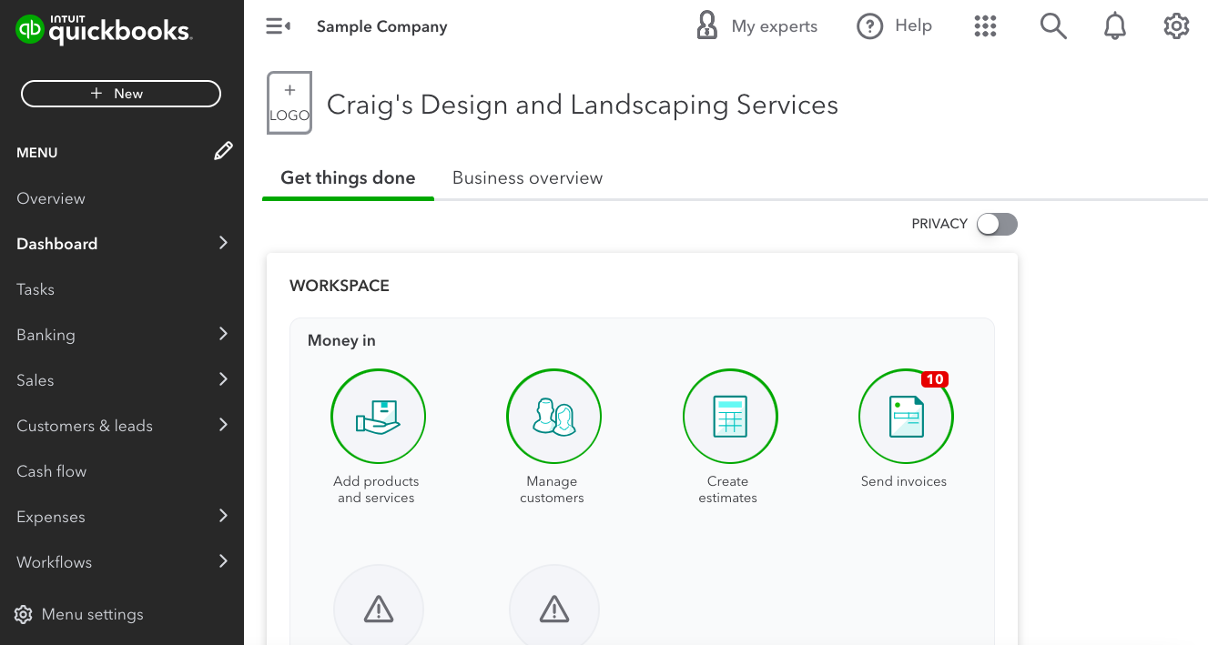Click the red 10 badge on invoices
Screen dimensions: 1208x645
[x=935, y=379]
